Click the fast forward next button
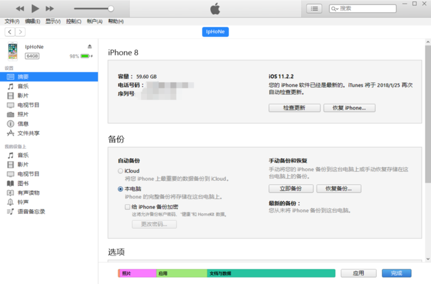431x284 pixels. (x=50, y=8)
